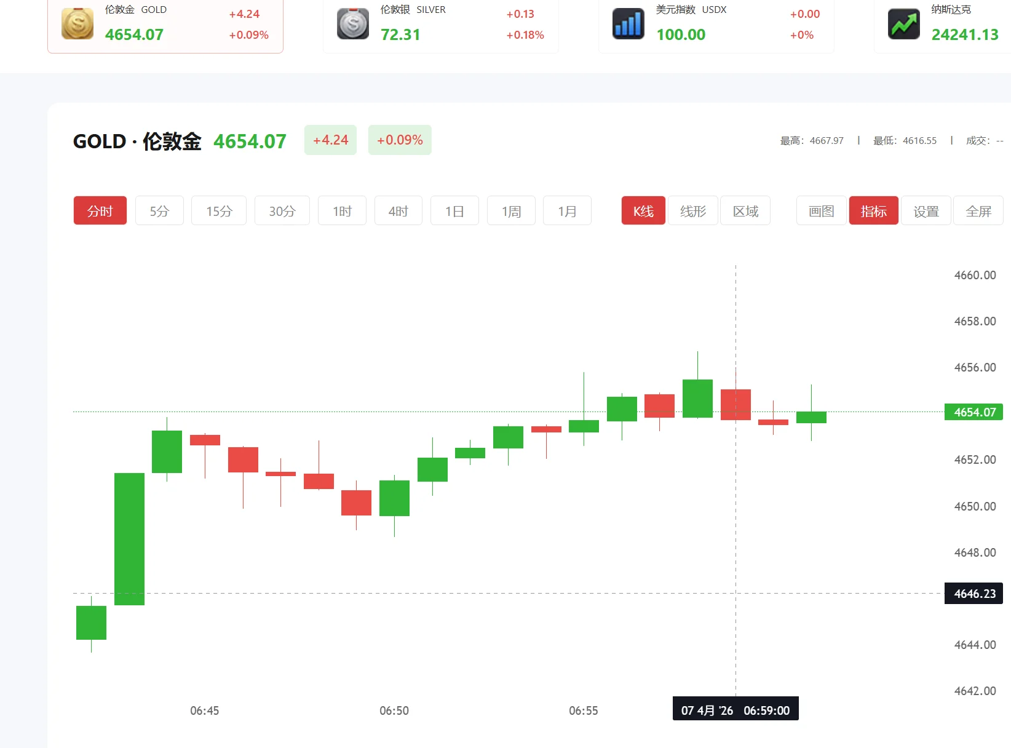1011x748 pixels.
Task: Click the gold coin icon for 伦敦金
Action: pyautogui.click(x=76, y=23)
